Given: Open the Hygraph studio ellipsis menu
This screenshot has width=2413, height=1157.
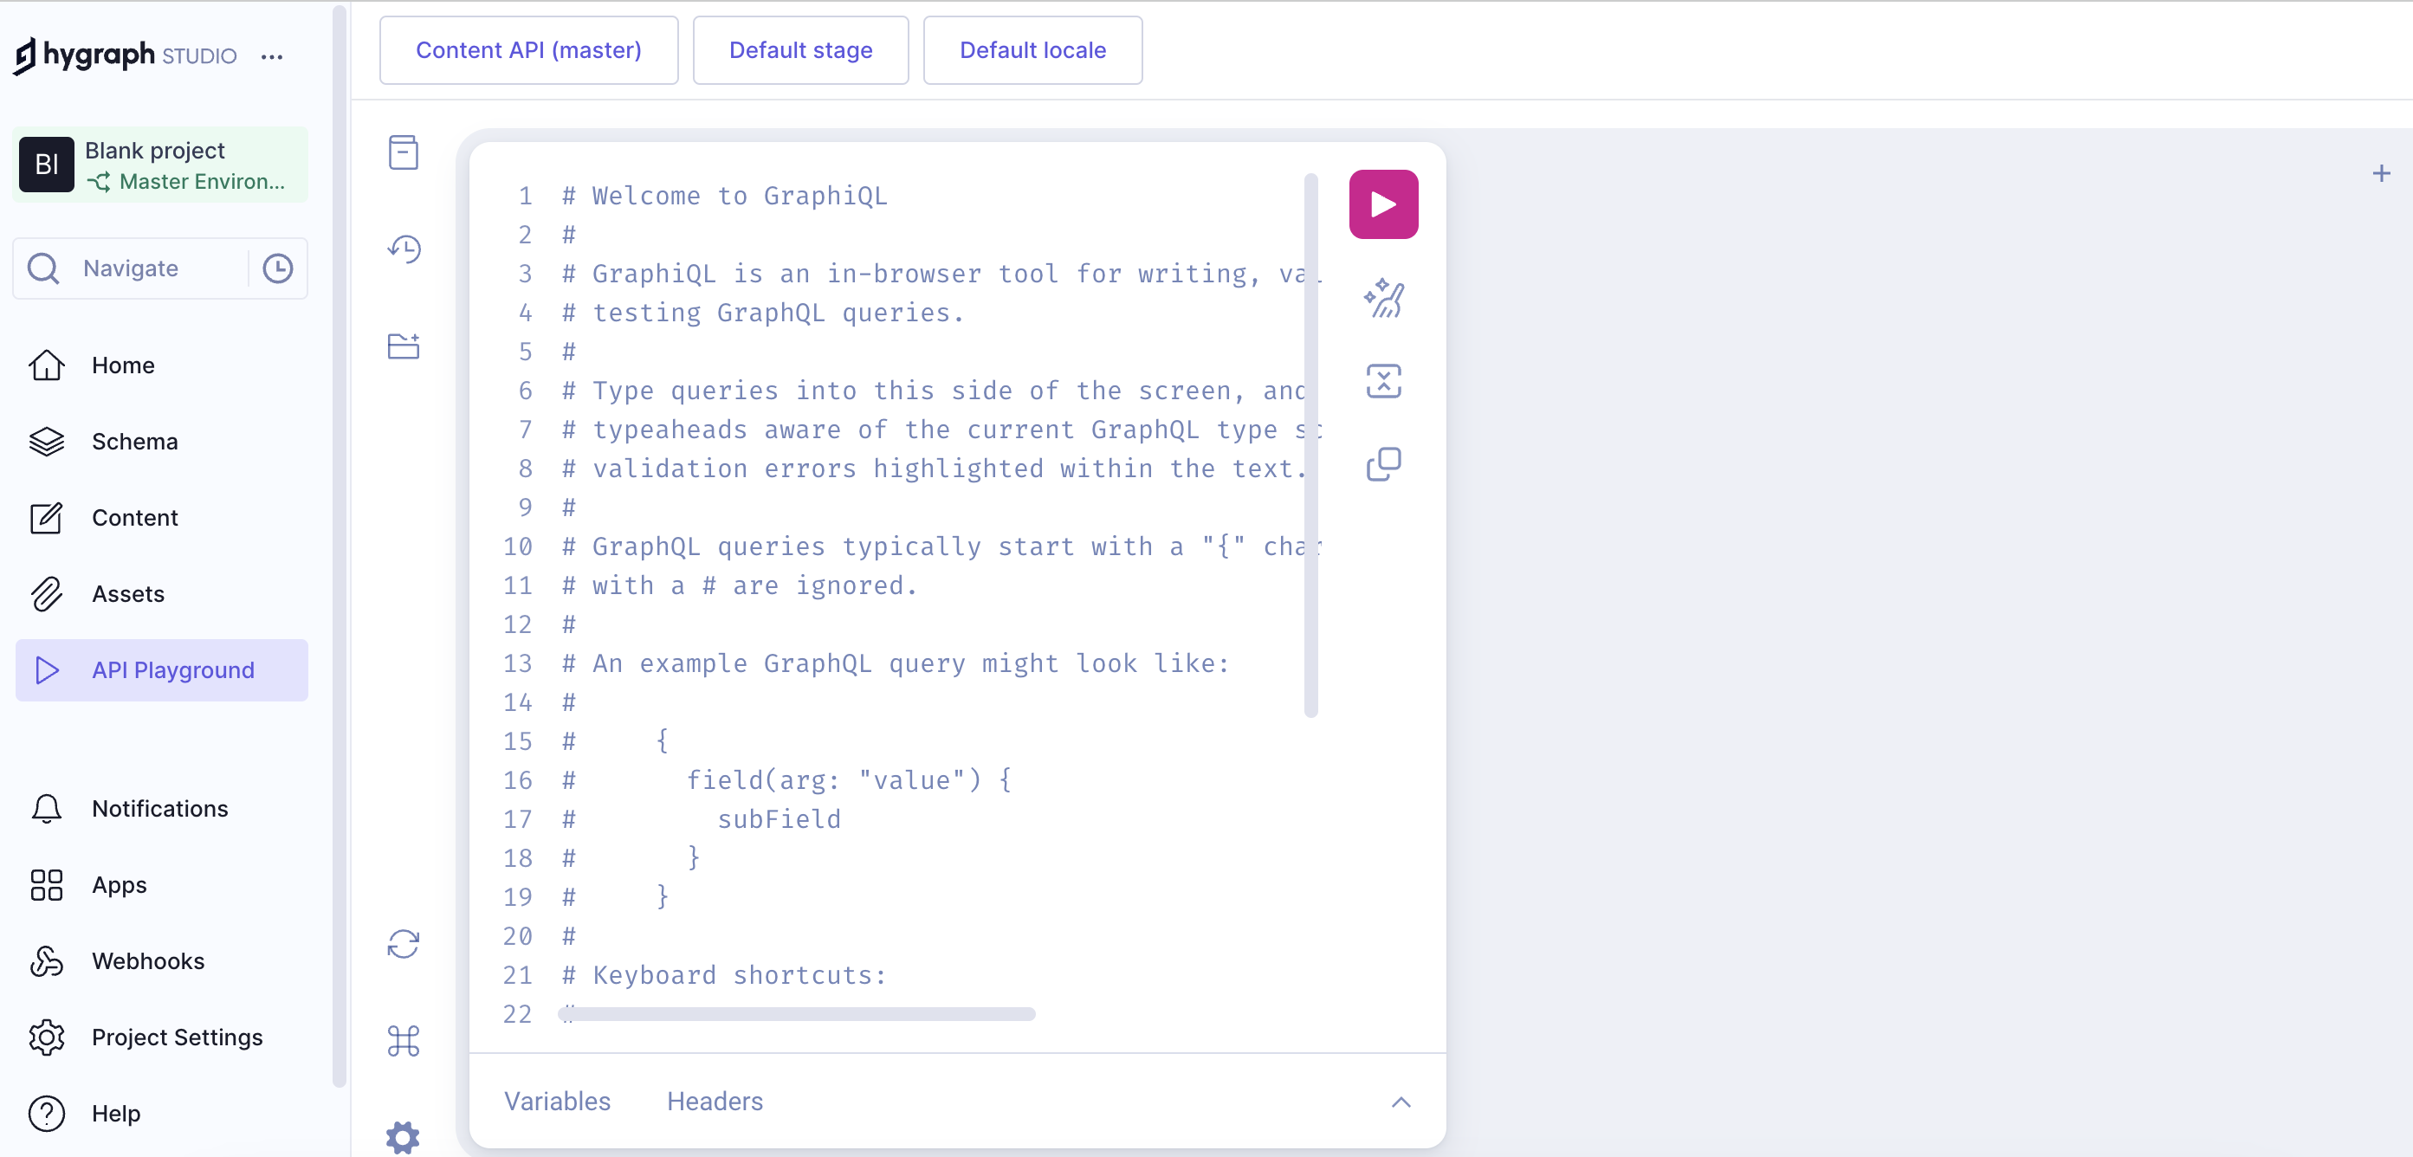Looking at the screenshot, I should click(x=272, y=57).
